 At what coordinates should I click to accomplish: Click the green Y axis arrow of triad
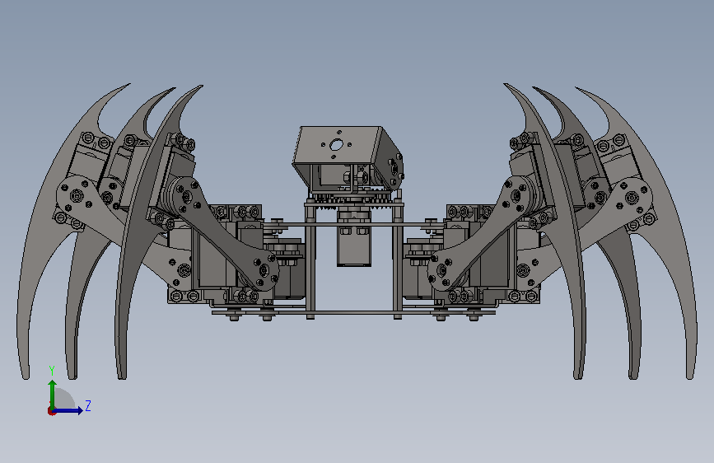53,395
